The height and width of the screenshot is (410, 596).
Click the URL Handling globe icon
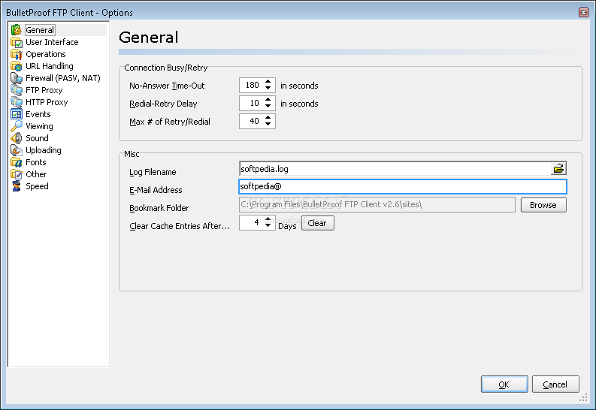click(17, 66)
